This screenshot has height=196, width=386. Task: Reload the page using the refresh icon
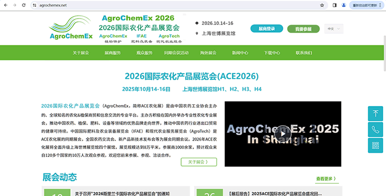tap(25, 5)
